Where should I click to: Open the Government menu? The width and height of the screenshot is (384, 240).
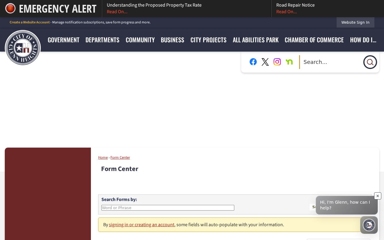(64, 40)
